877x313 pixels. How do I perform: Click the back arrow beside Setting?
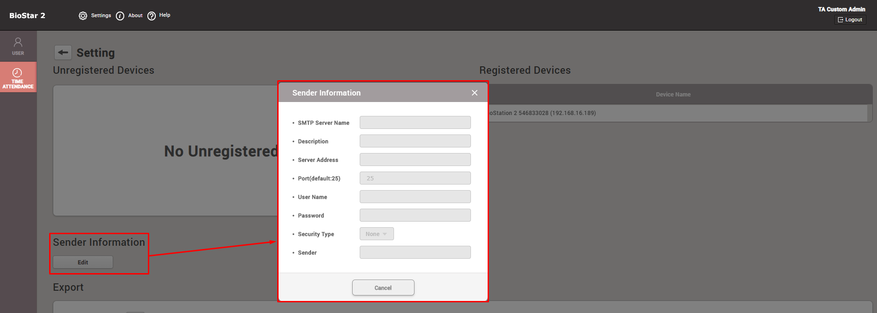[x=63, y=52]
